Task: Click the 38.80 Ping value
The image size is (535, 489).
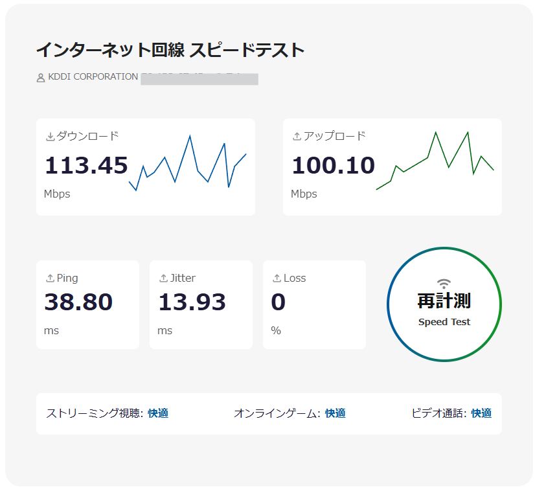Action: 78,302
